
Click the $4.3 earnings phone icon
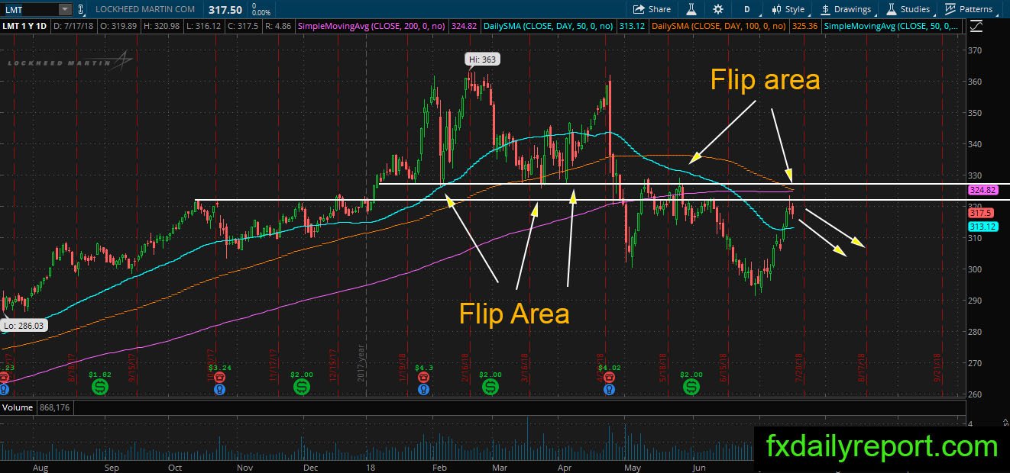(x=422, y=377)
